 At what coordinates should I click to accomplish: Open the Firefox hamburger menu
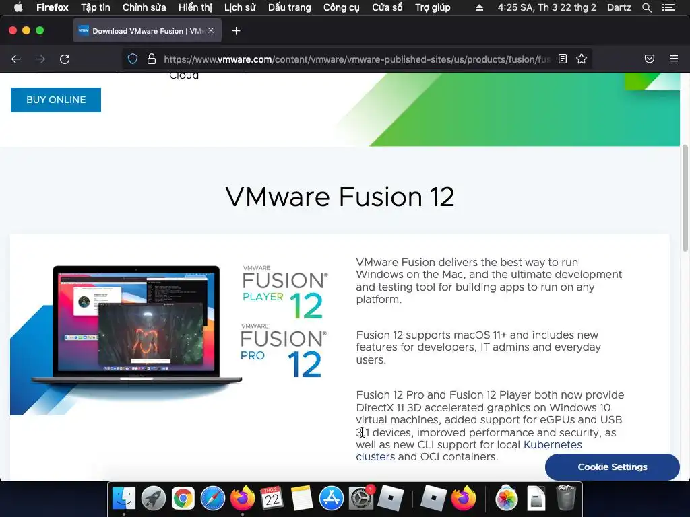674,59
